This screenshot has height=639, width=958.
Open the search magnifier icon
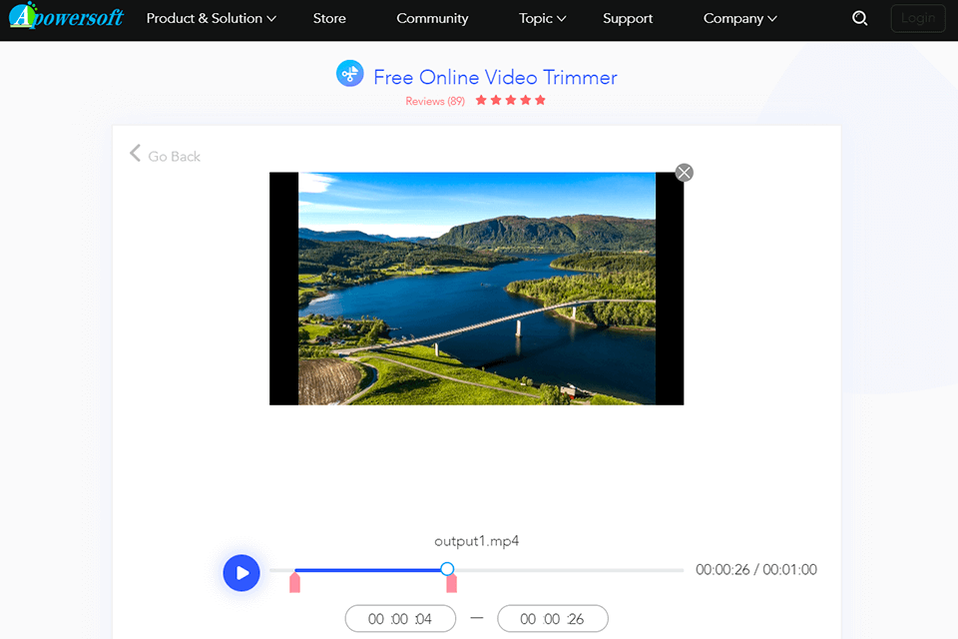[859, 18]
